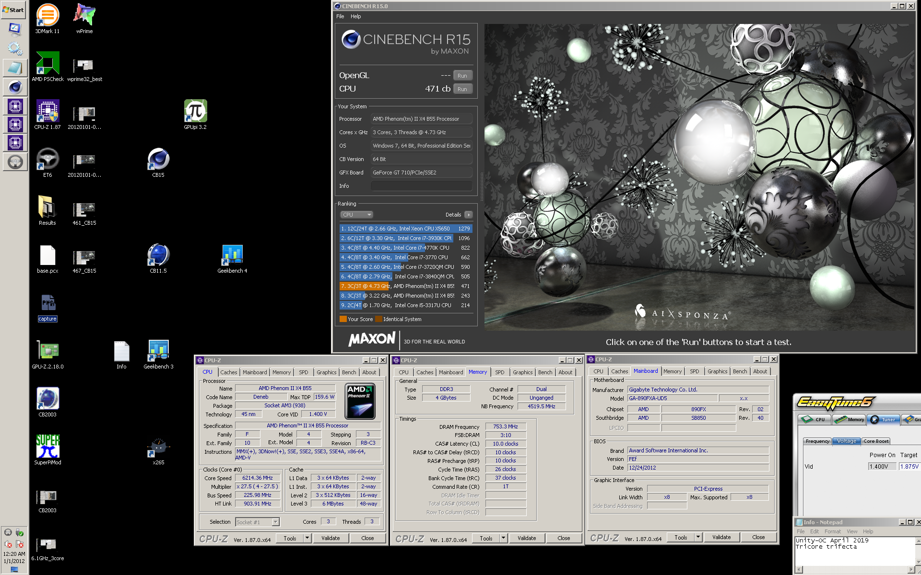Launch AMD PSCheck from the desktop

point(47,66)
